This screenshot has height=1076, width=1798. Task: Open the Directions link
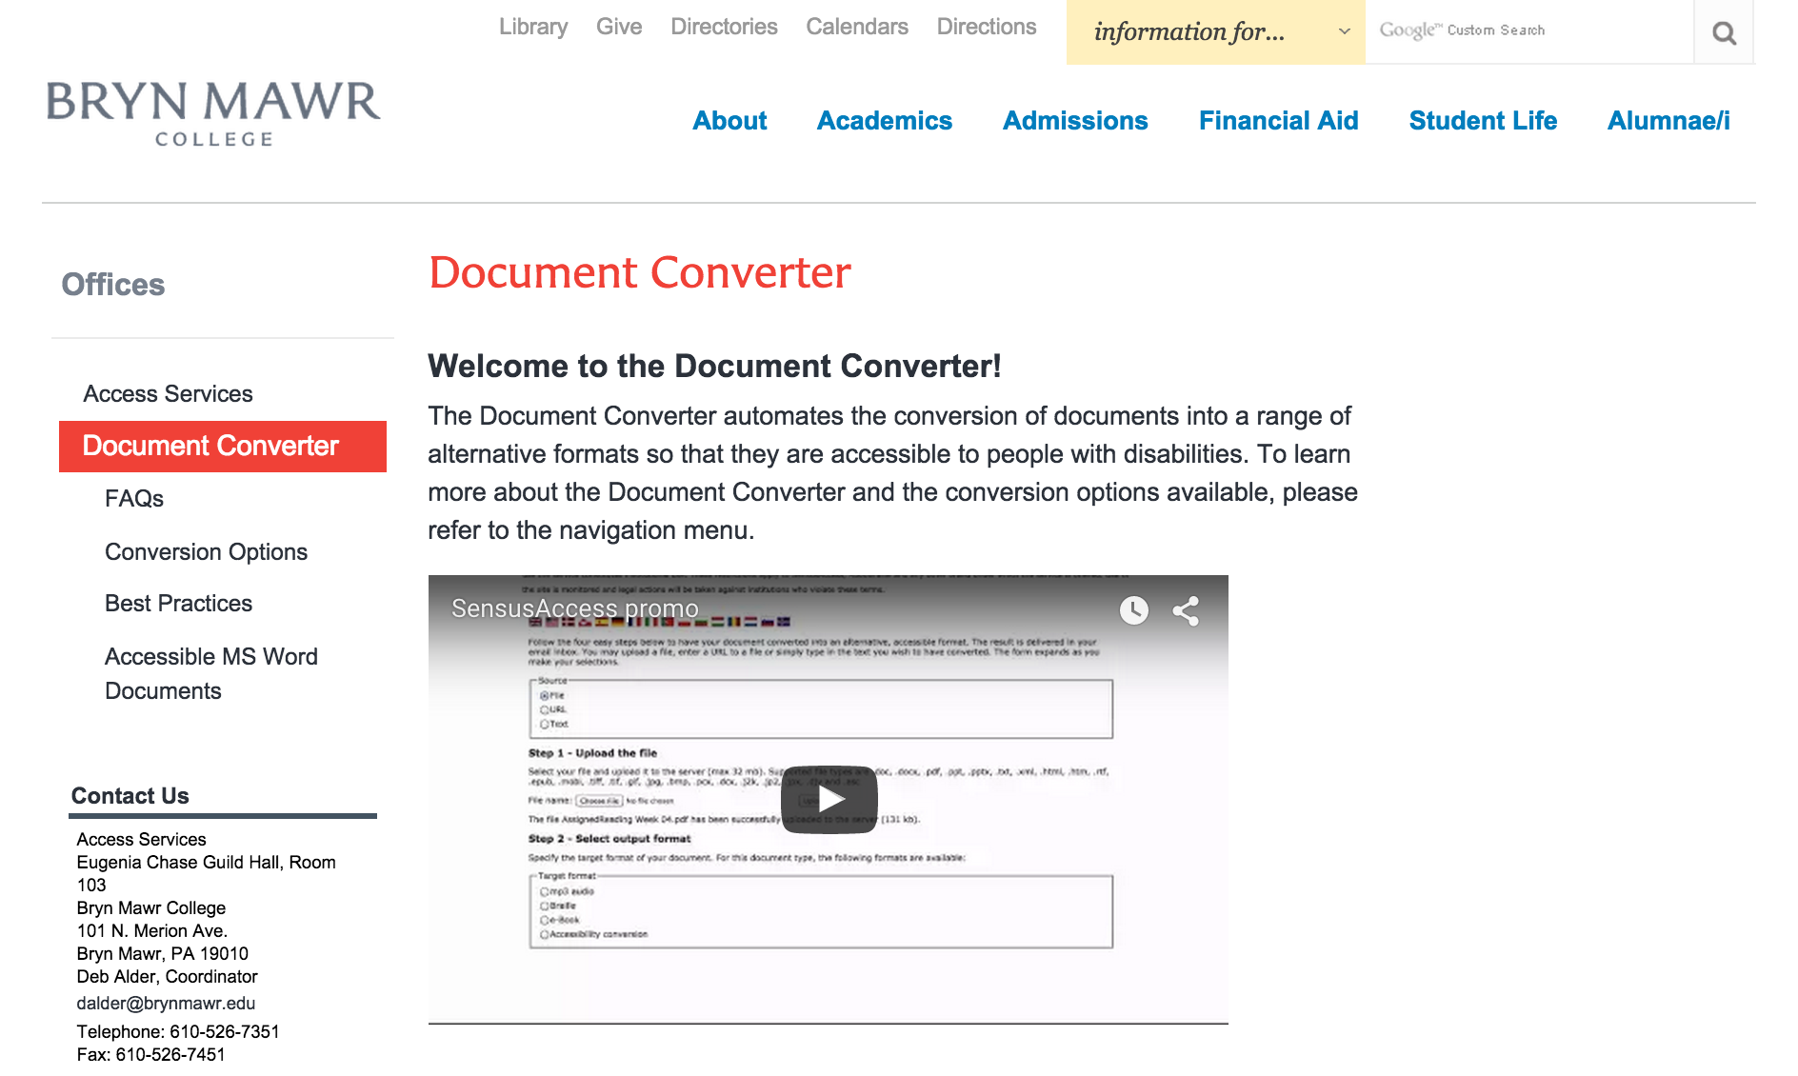(987, 27)
